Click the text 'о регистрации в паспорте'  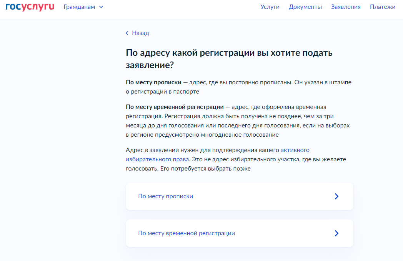[162, 92]
